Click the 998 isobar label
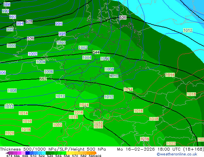This screenshot has width=204, height=157. coord(62,34)
